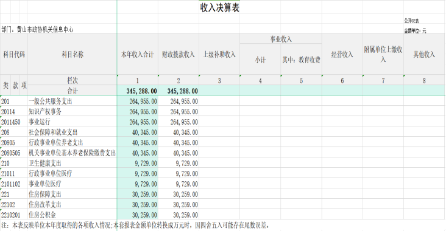This screenshot has height=231, width=446.
Task: Select the 本年收入合计 column header
Action: point(137,54)
